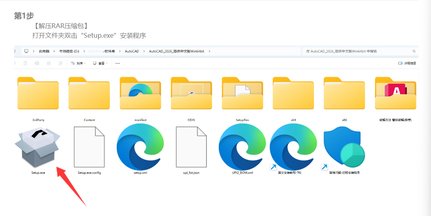The image size is (431, 216).
Task: Open the manifest folder
Action: tap(140, 93)
